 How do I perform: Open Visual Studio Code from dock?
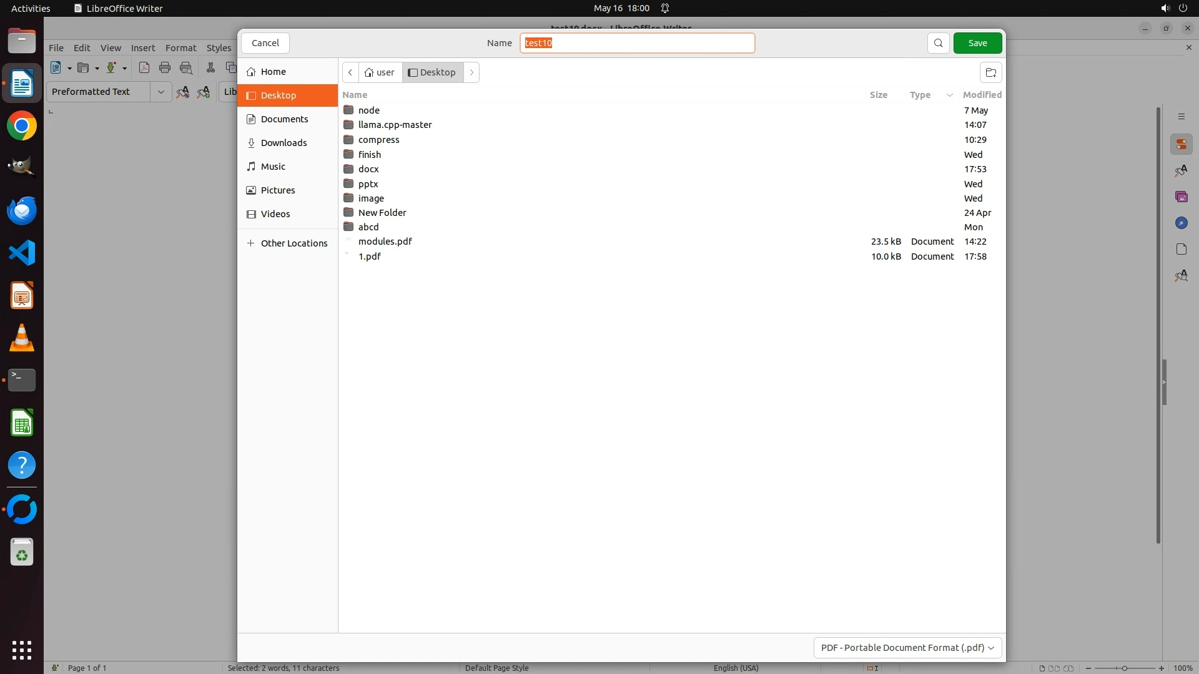[x=22, y=253]
